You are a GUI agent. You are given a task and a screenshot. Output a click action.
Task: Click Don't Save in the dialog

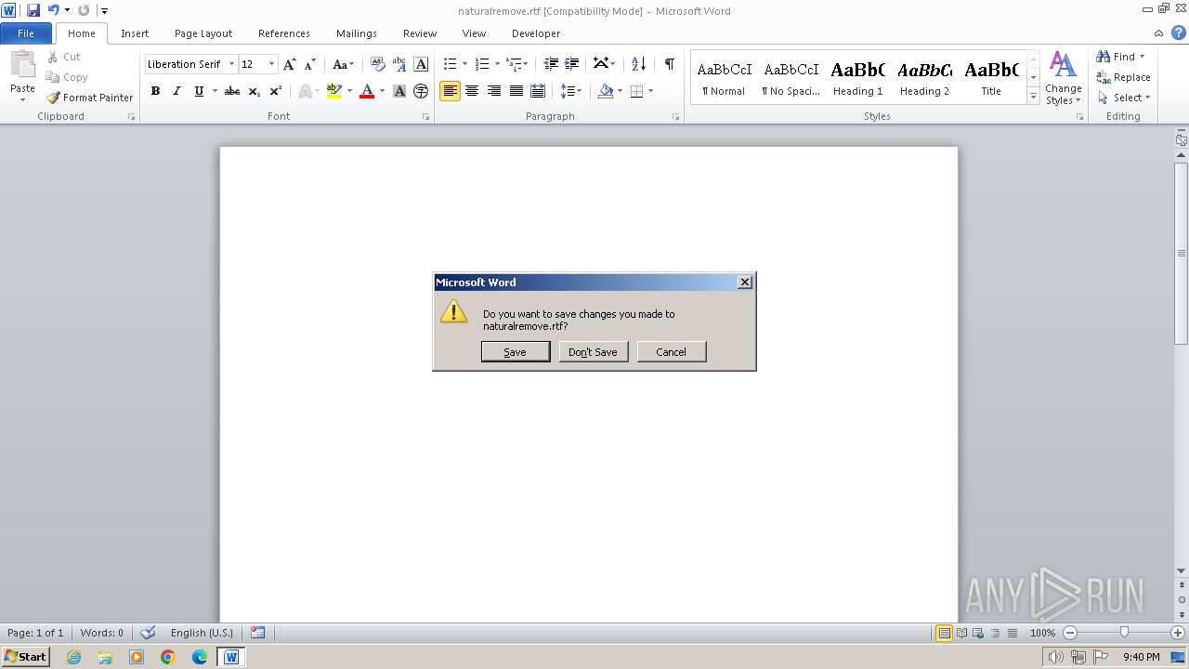tap(594, 352)
